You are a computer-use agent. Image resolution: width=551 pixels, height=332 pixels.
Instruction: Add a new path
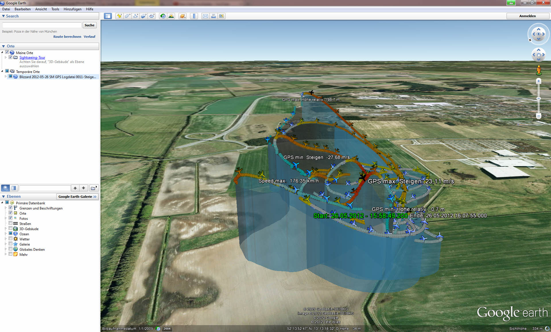(x=135, y=16)
